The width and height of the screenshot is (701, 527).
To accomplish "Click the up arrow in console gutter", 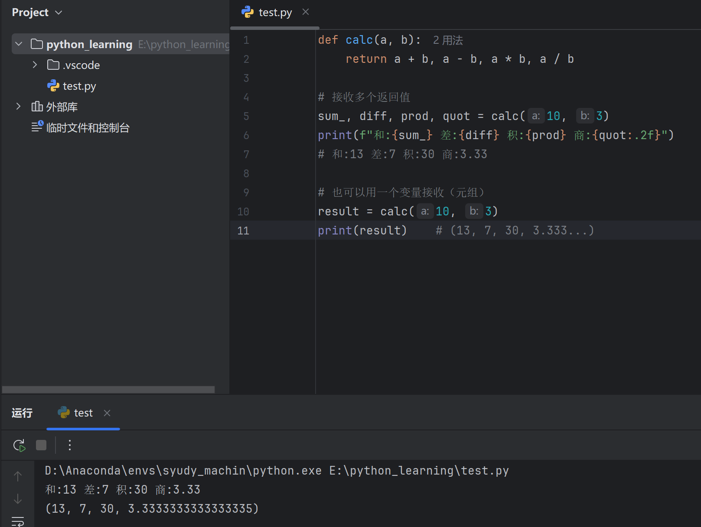I will (18, 476).
